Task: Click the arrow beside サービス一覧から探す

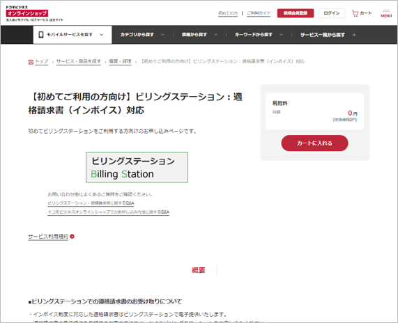Action: coord(353,35)
